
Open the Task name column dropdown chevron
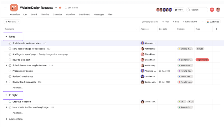(x=136, y=29)
